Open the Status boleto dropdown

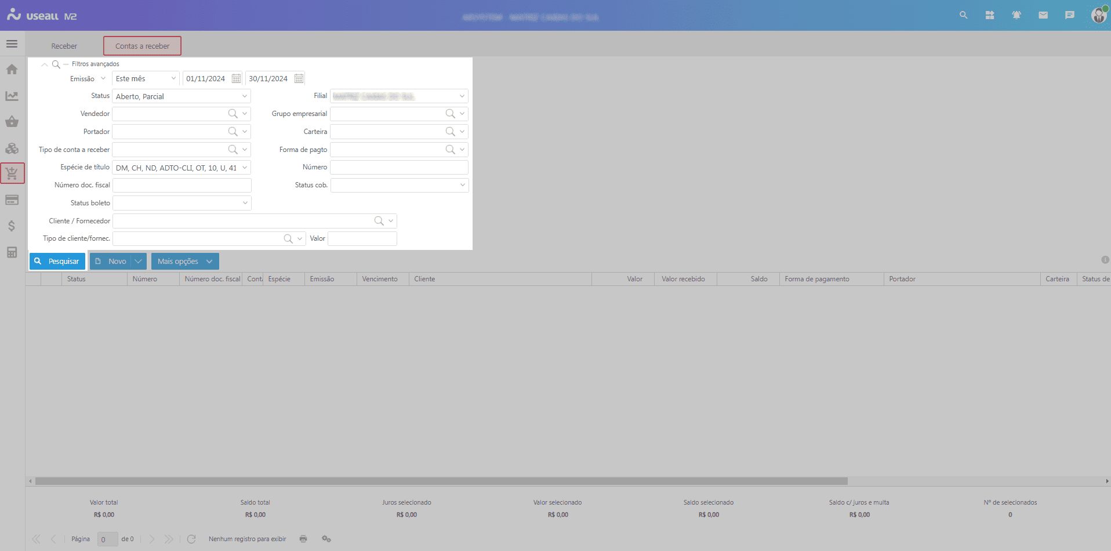(245, 203)
